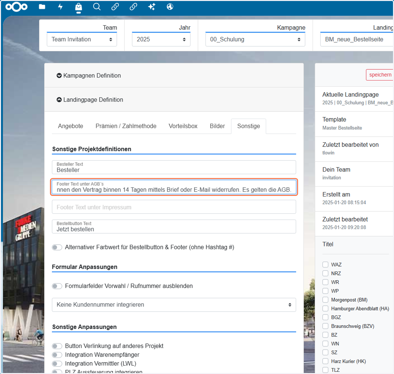Toggle Alternativer Farbwert für Bestellbutton switch

pos(57,247)
